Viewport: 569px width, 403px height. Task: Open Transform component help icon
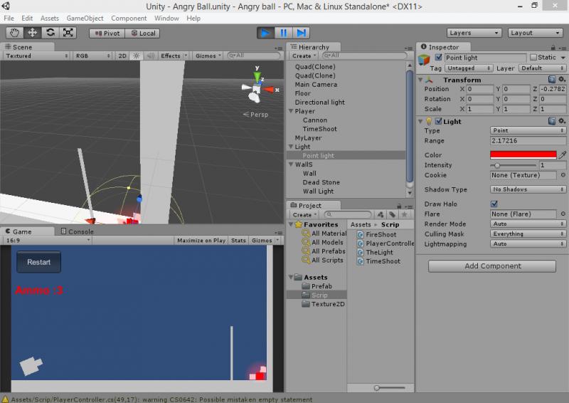(552, 80)
